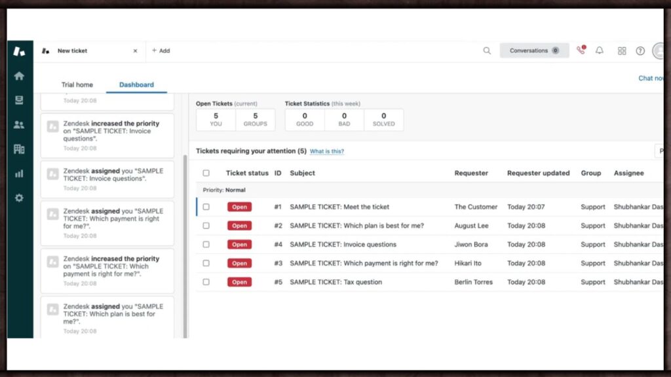Click the GOOD ticket statistics box
The height and width of the screenshot is (377, 671).
[x=305, y=120]
